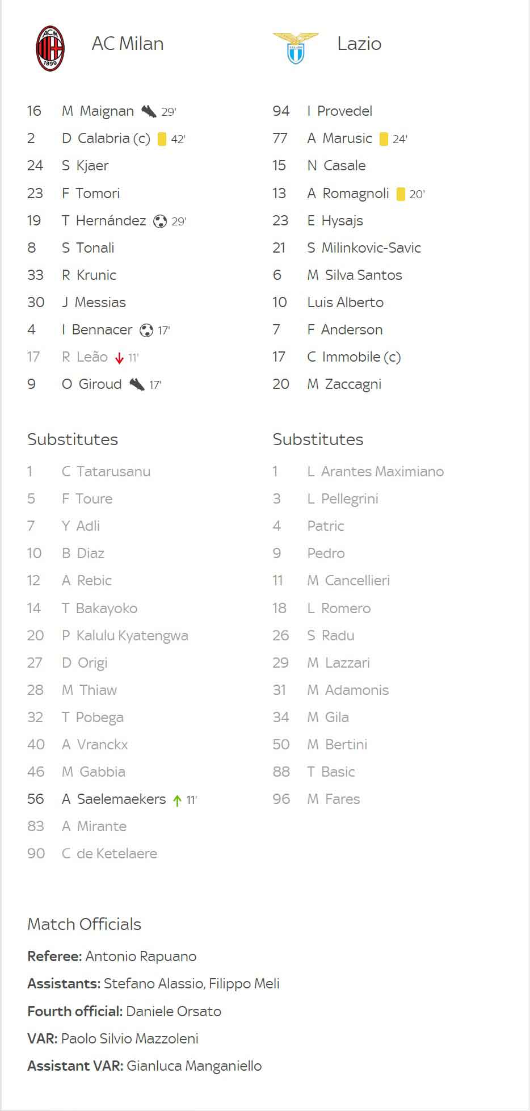Click the AC Milan club crest
The image size is (530, 1111).
coord(50,48)
